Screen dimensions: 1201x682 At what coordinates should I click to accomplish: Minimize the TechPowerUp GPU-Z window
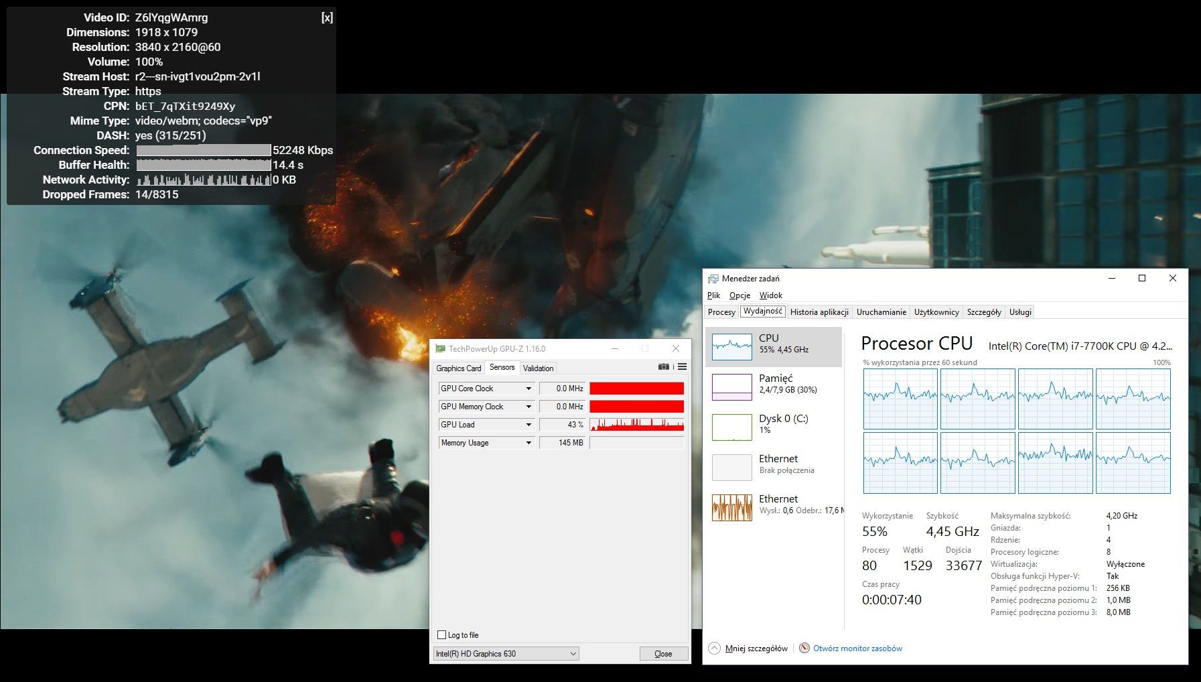615,348
